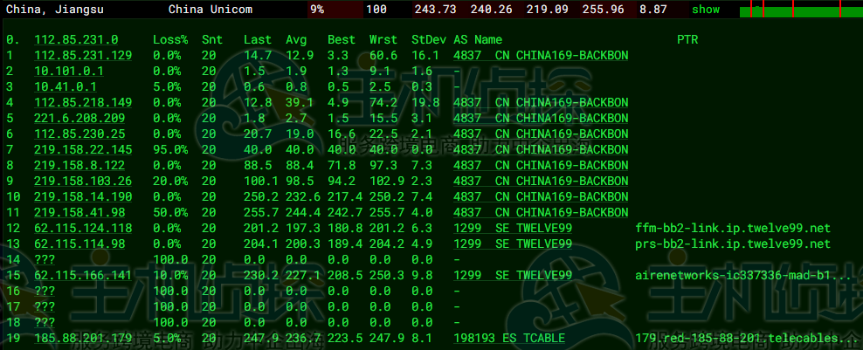Click the 20.0% loss value on hop 9
The image size is (863, 350).
(x=170, y=181)
